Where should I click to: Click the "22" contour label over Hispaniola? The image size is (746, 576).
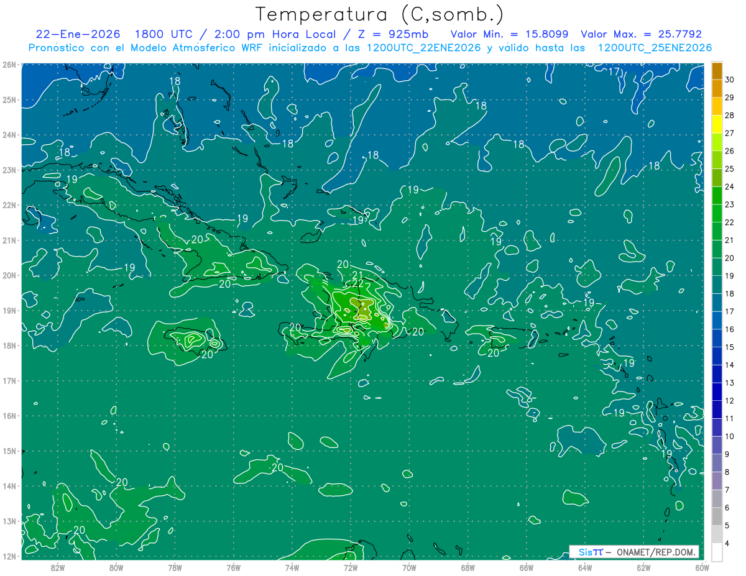tap(357, 283)
